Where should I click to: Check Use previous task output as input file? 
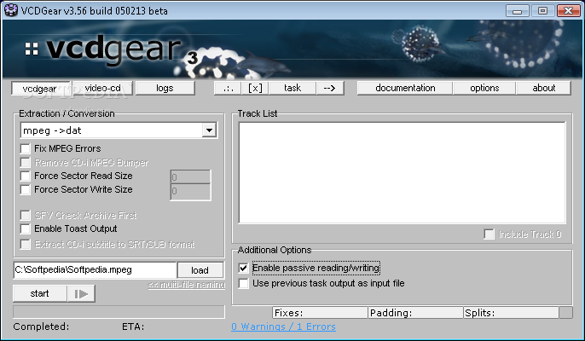[x=243, y=284]
